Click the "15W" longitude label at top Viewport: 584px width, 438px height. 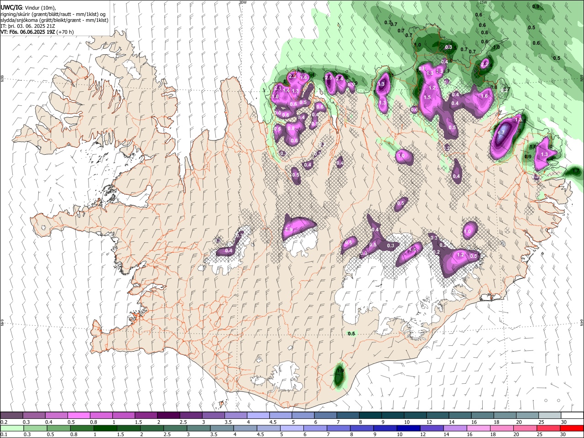pos(484,2)
